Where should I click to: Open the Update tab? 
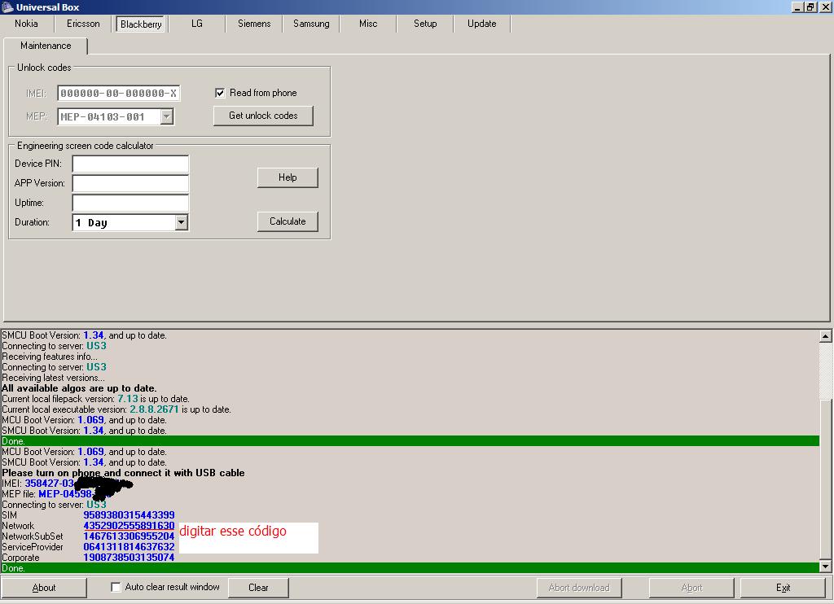pos(482,24)
